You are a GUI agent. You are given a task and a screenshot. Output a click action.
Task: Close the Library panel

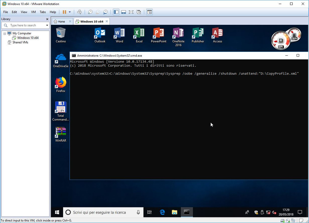click(x=47, y=19)
